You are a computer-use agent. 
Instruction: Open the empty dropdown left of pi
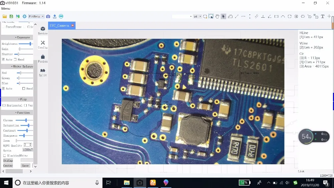pos(182,16)
